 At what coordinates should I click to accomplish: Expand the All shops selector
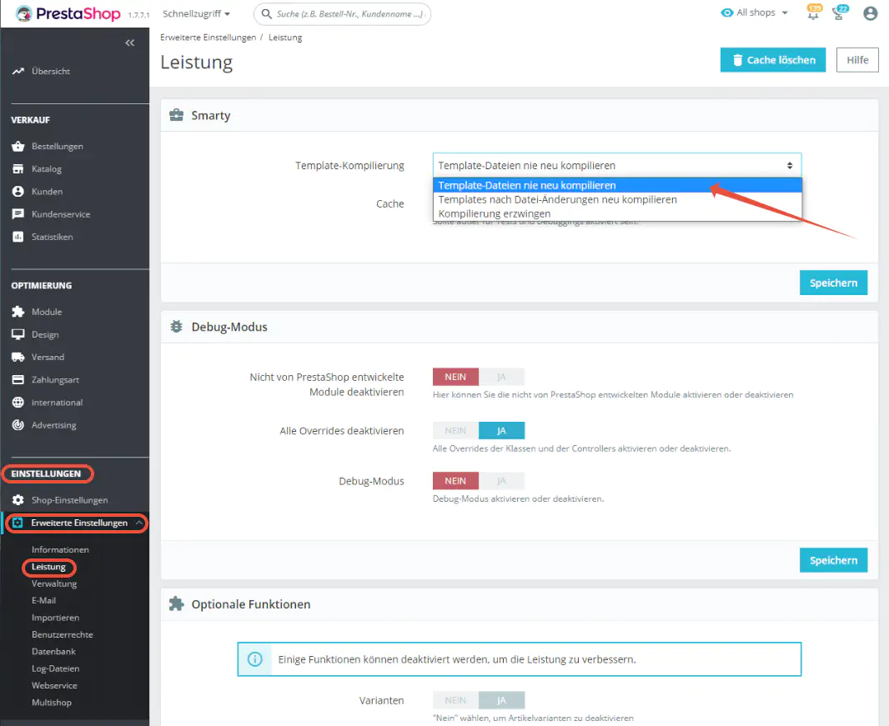point(755,13)
